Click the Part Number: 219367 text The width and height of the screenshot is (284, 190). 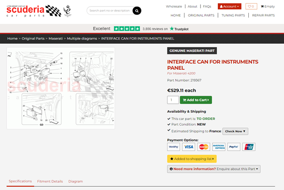(184, 80)
